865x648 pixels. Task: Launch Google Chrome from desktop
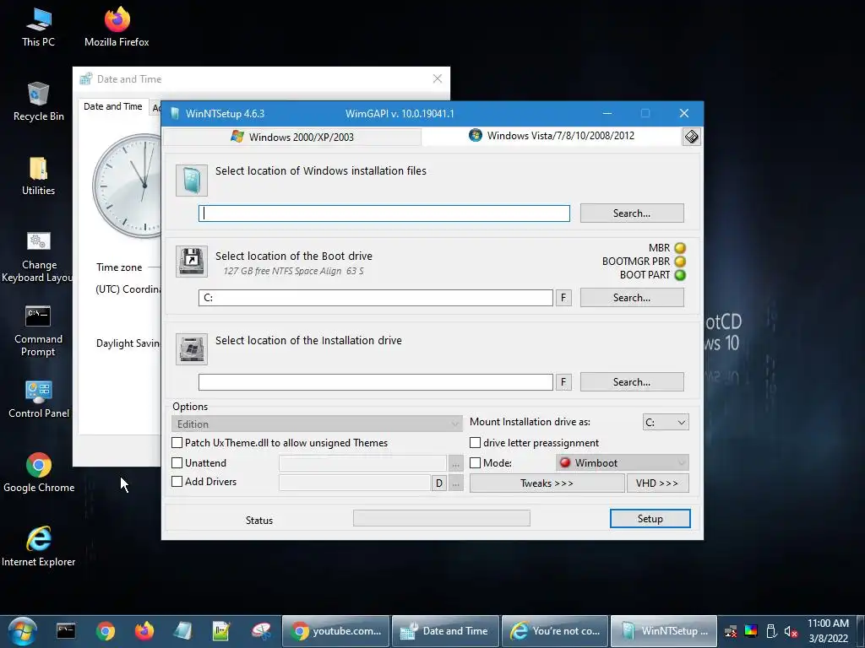39,472
